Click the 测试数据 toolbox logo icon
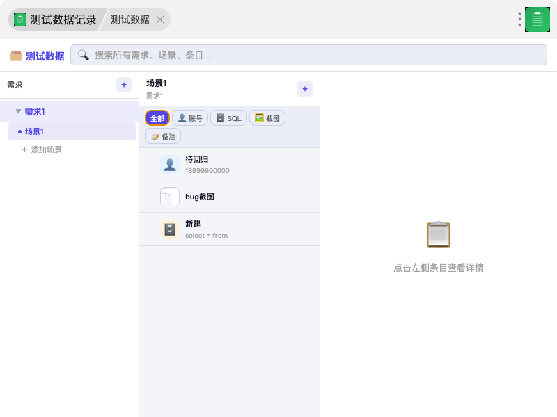Image resolution: width=557 pixels, height=417 pixels. click(x=16, y=56)
